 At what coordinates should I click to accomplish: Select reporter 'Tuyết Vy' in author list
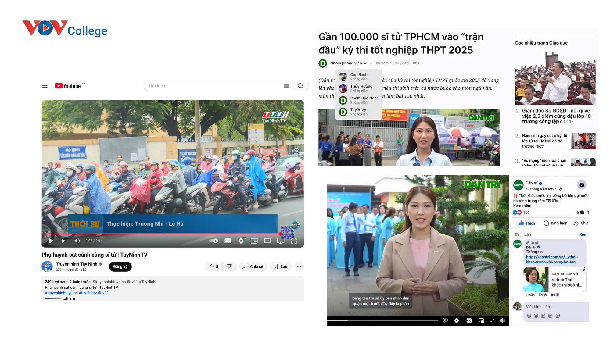(359, 112)
